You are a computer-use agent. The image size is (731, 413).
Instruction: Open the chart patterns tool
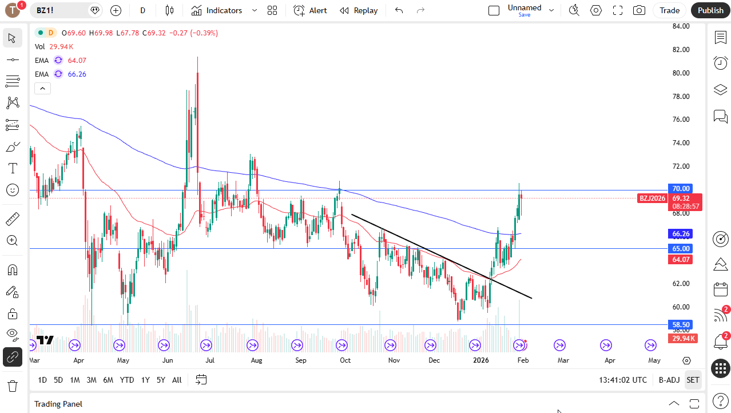click(13, 103)
